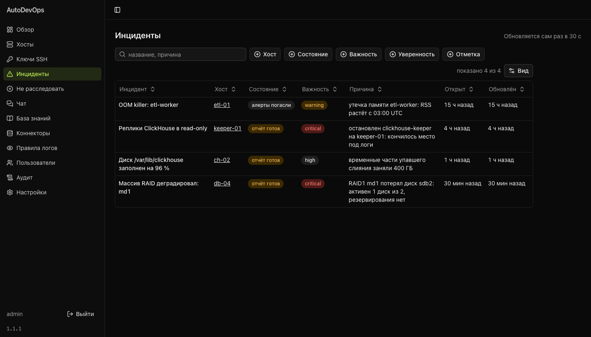Click the warning severity badge
This screenshot has width=591, height=337.
[x=314, y=105]
